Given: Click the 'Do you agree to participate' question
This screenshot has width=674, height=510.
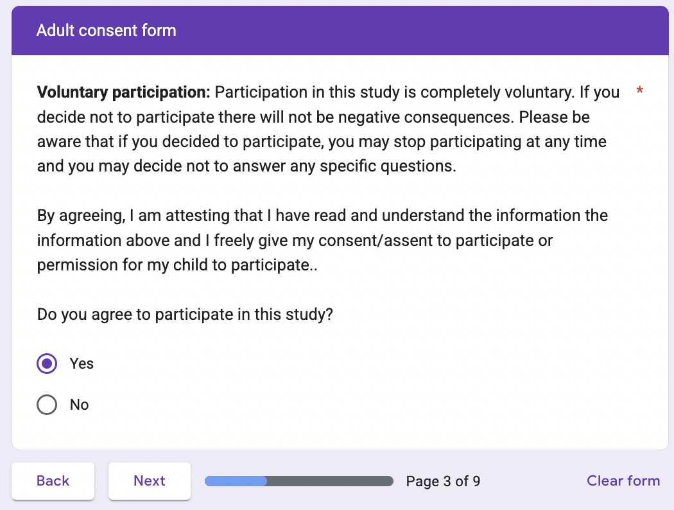Looking at the screenshot, I should [x=185, y=315].
